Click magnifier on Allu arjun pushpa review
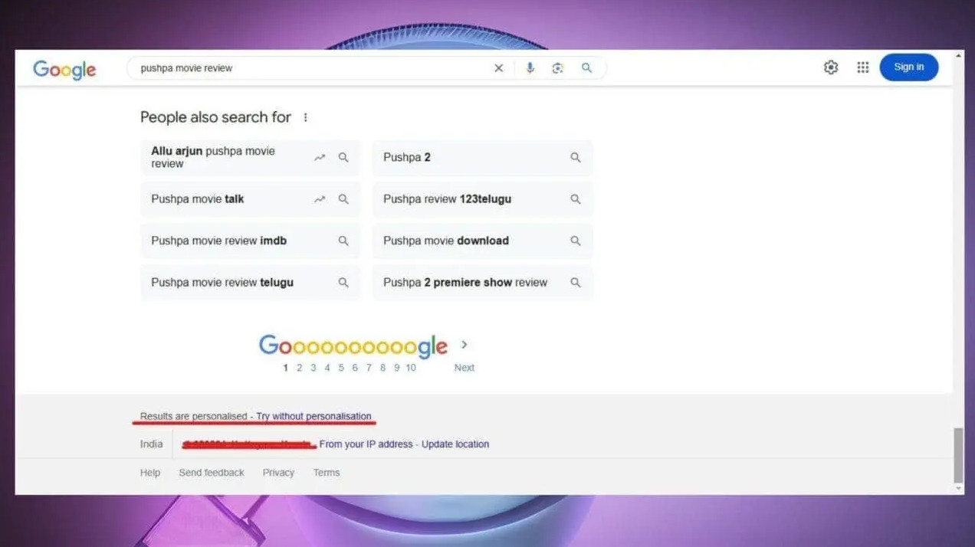The width and height of the screenshot is (975, 547). point(343,157)
